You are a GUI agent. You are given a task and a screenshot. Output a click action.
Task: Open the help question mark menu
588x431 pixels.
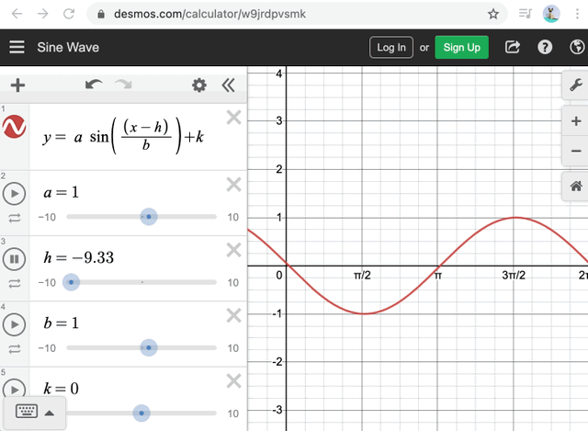tap(545, 47)
